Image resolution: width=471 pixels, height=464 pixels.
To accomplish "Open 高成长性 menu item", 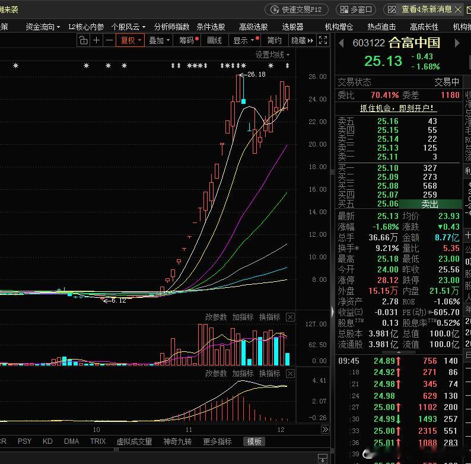I will click(x=424, y=27).
